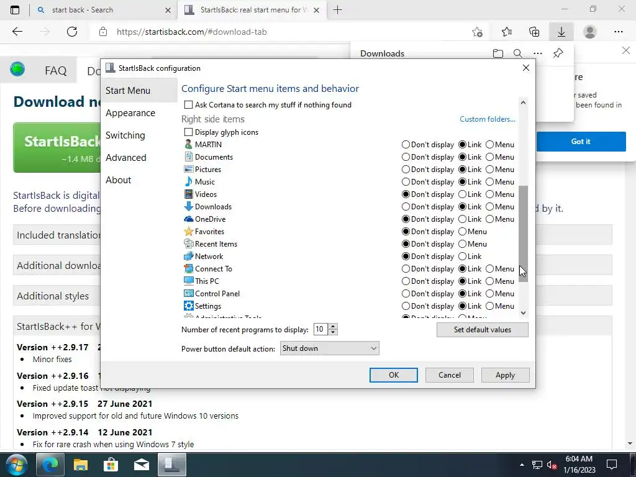Click the Documents item icon
The height and width of the screenshot is (477, 636).
coord(188,157)
